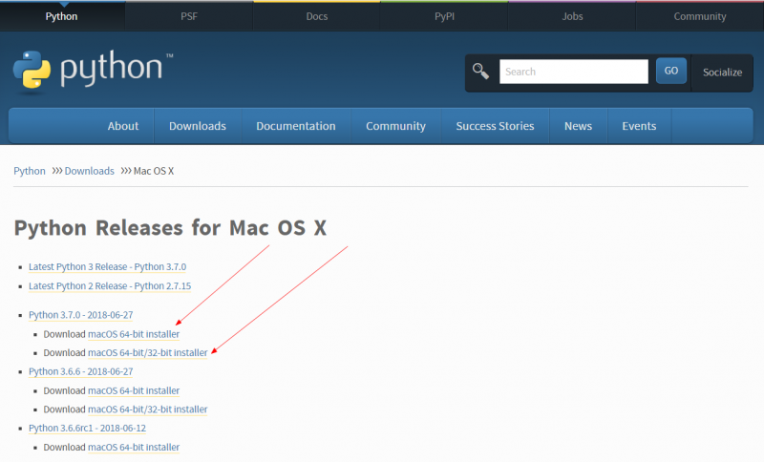Open Latest Python 3 Release - Python 3.7.0
Image resolution: width=764 pixels, height=462 pixels.
(x=107, y=266)
